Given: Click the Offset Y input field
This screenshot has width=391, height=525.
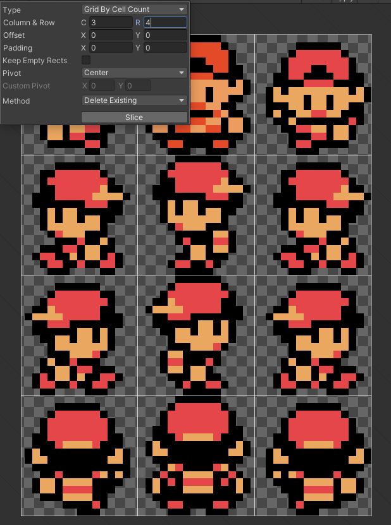Looking at the screenshot, I should (x=165, y=35).
